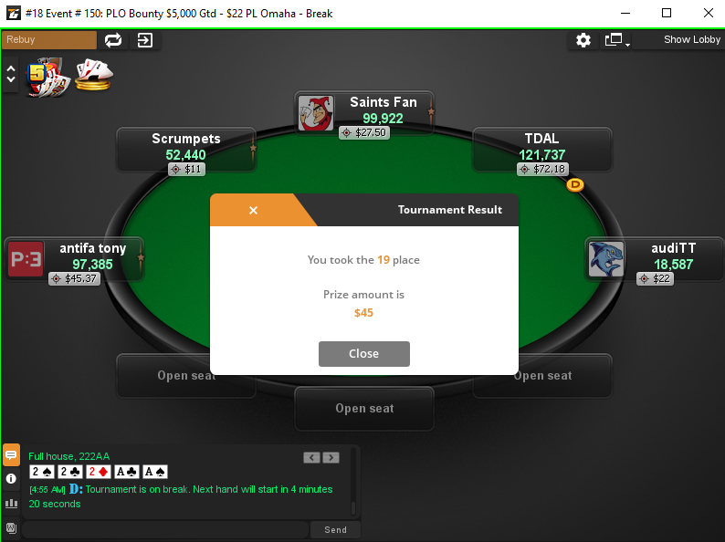
Task: Expand the table layout window dropdown
Action: (x=617, y=40)
